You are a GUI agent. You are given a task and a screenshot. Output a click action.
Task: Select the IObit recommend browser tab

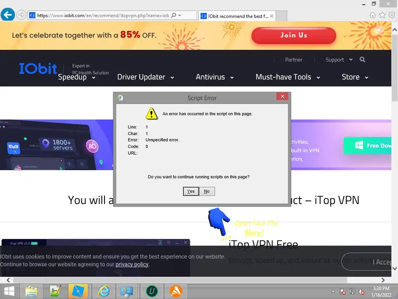(237, 16)
